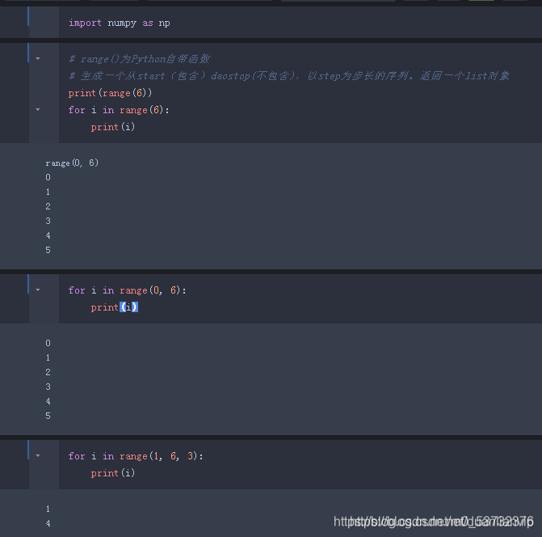Fold the 'for i in range(6):' block
The height and width of the screenshot is (537, 542).
[38, 110]
